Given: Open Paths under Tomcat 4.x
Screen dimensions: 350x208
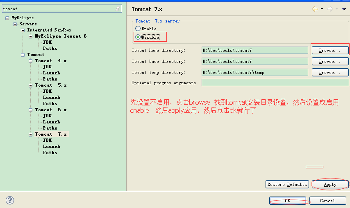Looking at the screenshot, I should (x=50, y=79).
